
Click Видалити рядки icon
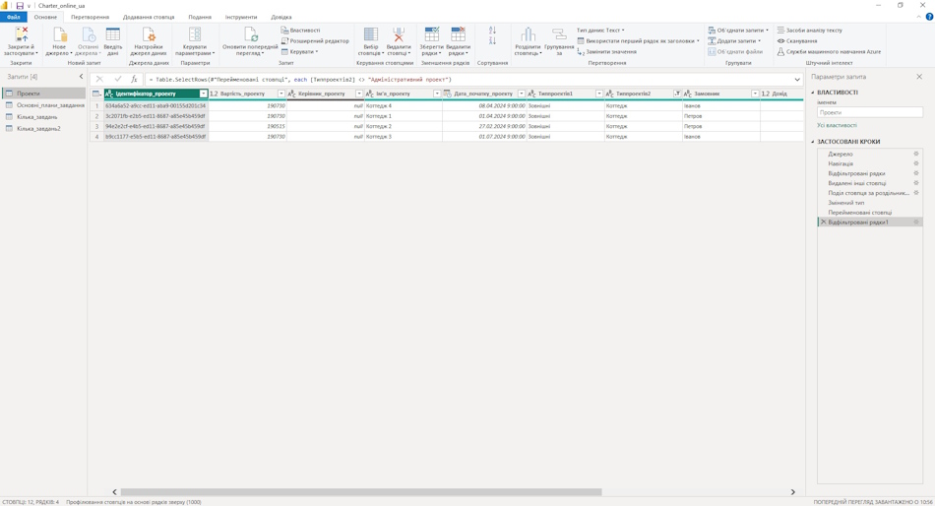point(458,34)
